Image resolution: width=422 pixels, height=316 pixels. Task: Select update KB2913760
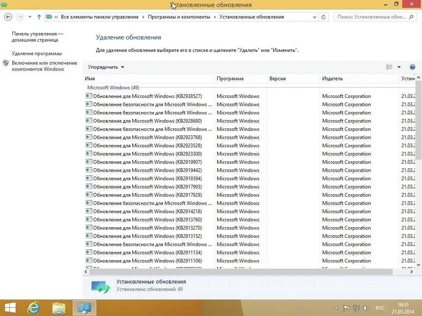[148, 220]
